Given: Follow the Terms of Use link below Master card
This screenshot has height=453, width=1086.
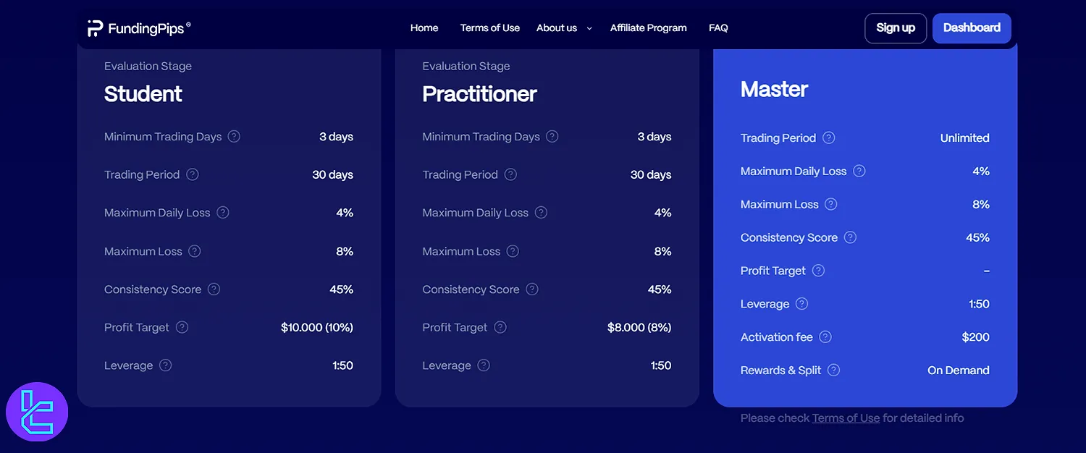Looking at the screenshot, I should (846, 418).
